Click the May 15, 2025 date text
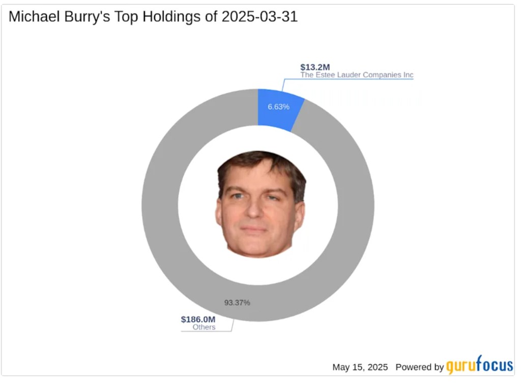Viewport: 521px width, 384px height. pos(360,367)
